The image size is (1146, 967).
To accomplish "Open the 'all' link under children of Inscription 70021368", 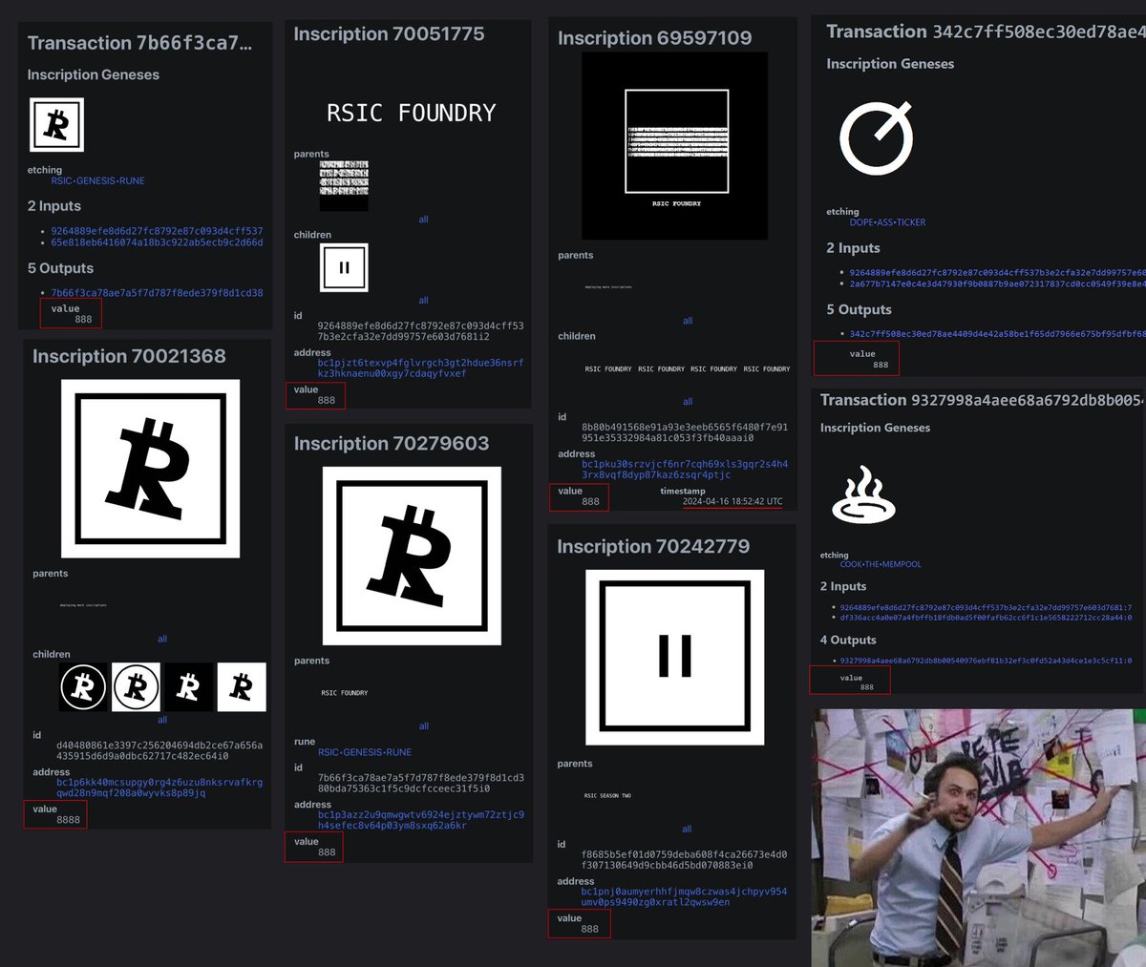I will [x=162, y=720].
